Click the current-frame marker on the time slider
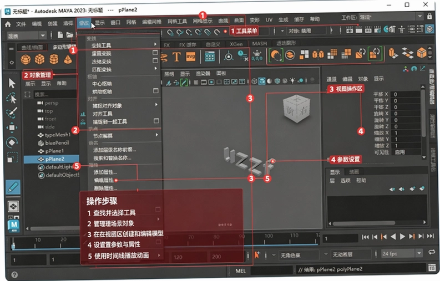440x281 pixels. pos(13,244)
